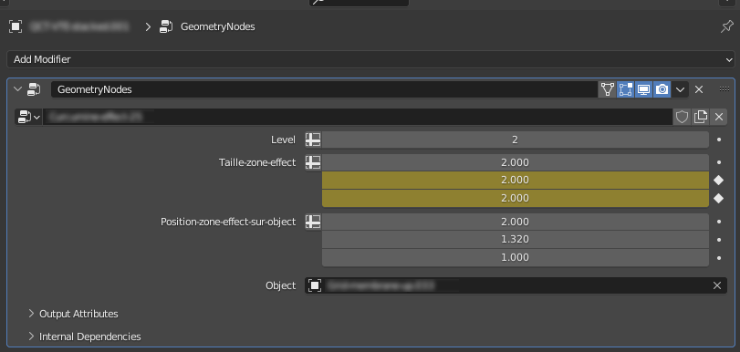The height and width of the screenshot is (352, 740).
Task: Click the object icon in Object field
Action: coord(315,285)
